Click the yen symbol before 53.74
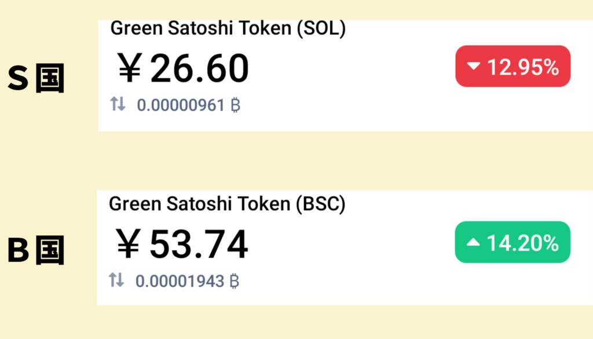593x339 pixels. tap(129, 245)
